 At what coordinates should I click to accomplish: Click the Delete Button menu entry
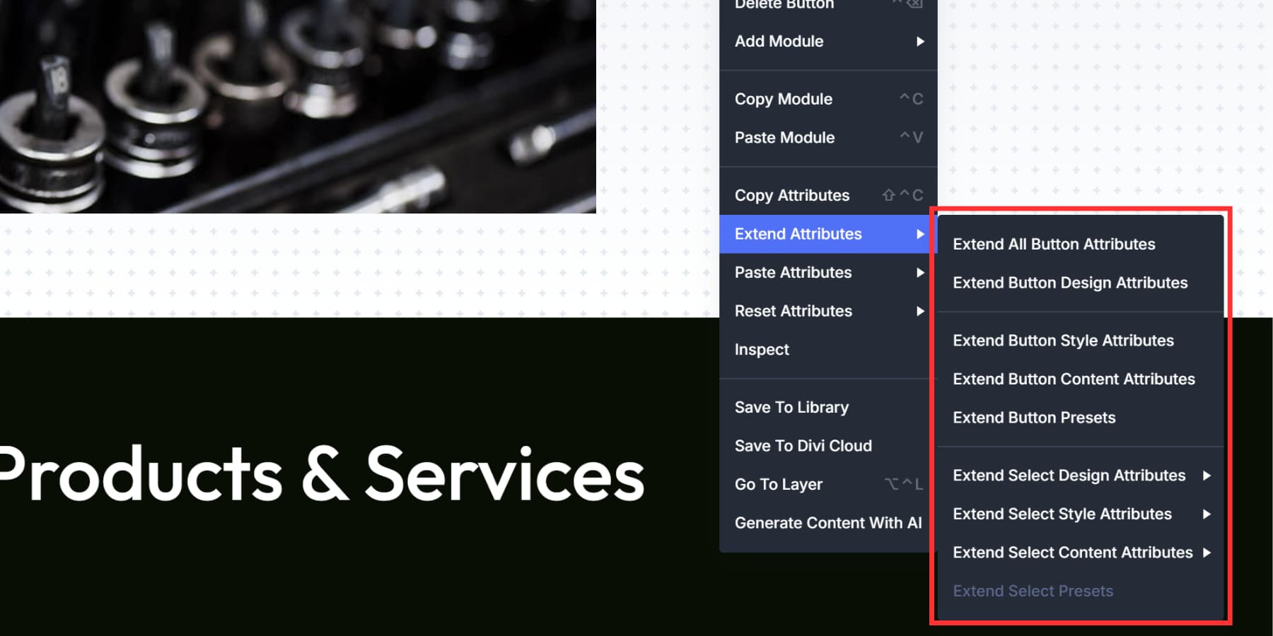(x=784, y=6)
